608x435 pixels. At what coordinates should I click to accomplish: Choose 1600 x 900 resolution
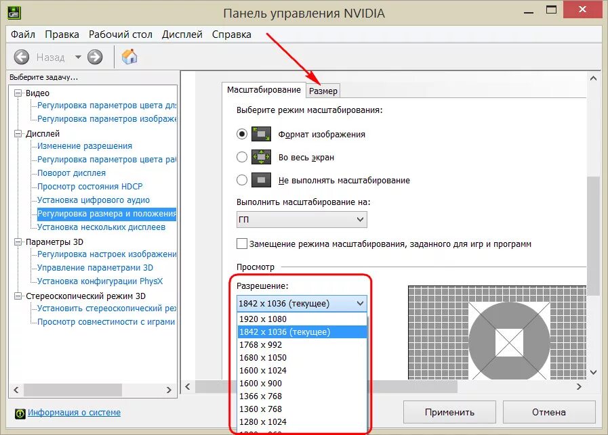302,383
